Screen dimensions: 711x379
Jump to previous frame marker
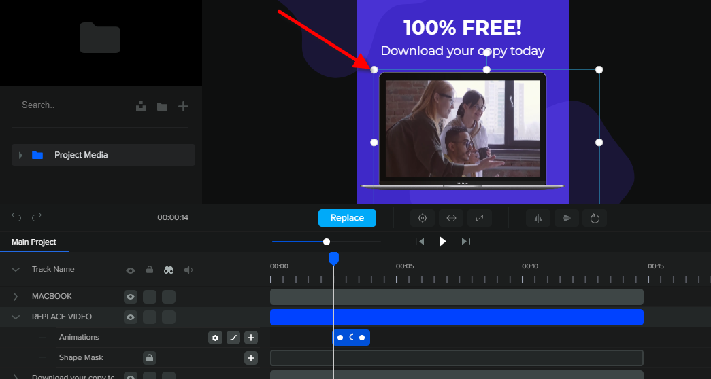coord(420,241)
